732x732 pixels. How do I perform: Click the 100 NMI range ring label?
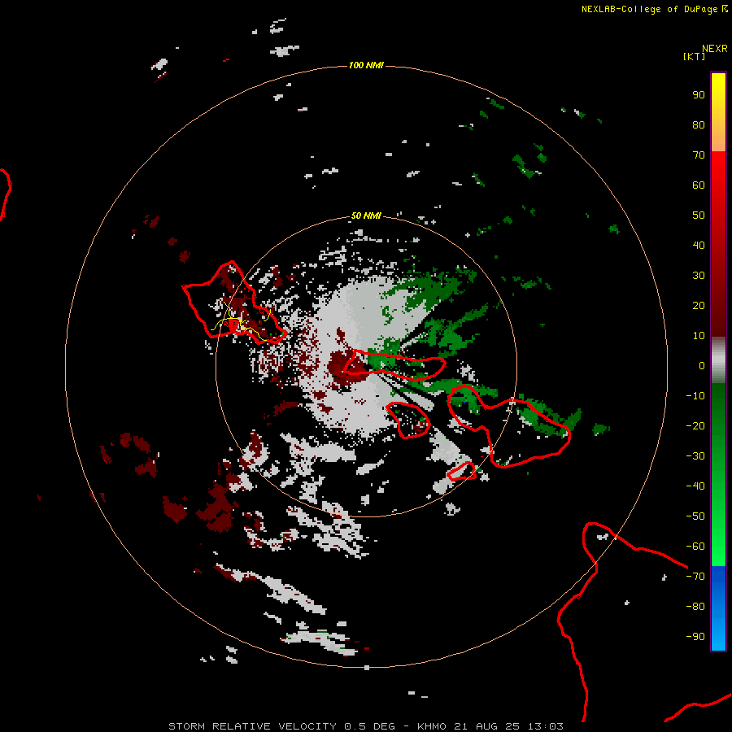tap(366, 65)
